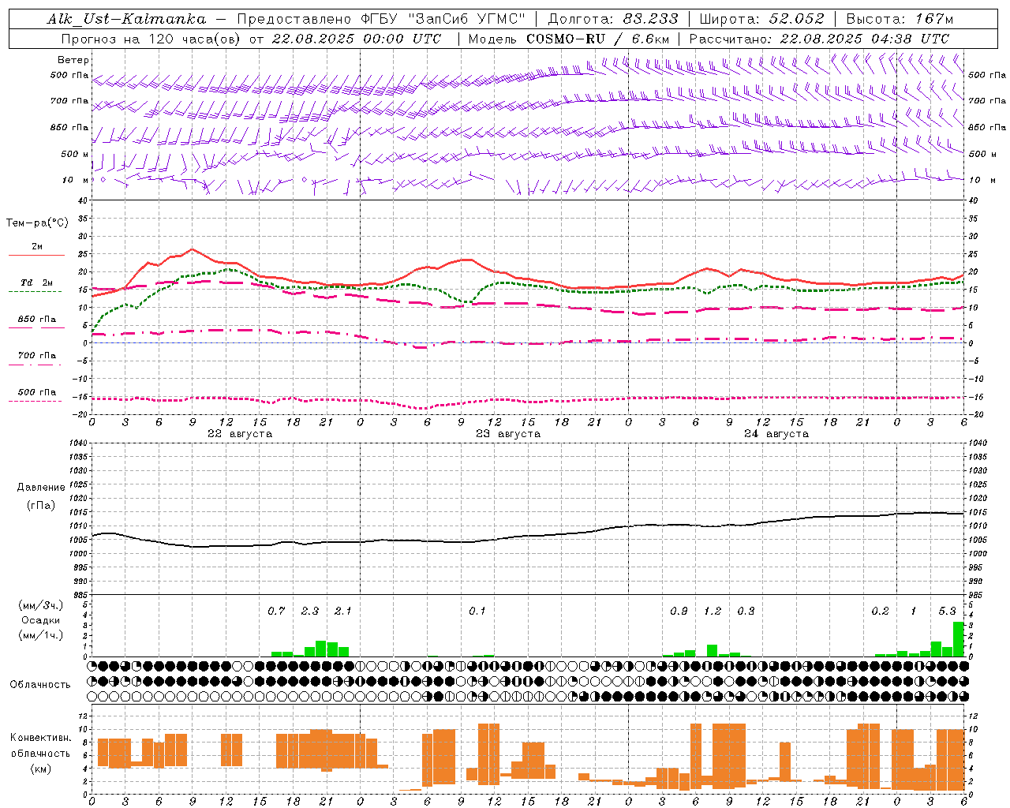This screenshot has height=808, width=1010.
Task: Click the Тем-ра(°C) panel label
Action: click(37, 223)
